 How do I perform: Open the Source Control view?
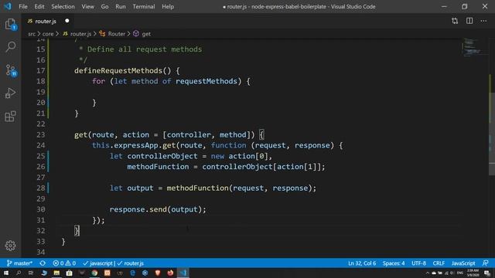[x=11, y=70]
